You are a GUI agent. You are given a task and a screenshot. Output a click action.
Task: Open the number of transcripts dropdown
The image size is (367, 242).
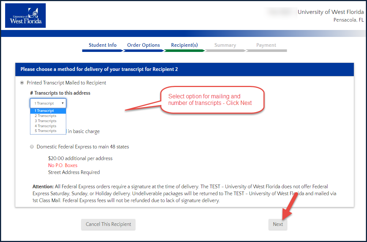[x=48, y=103]
